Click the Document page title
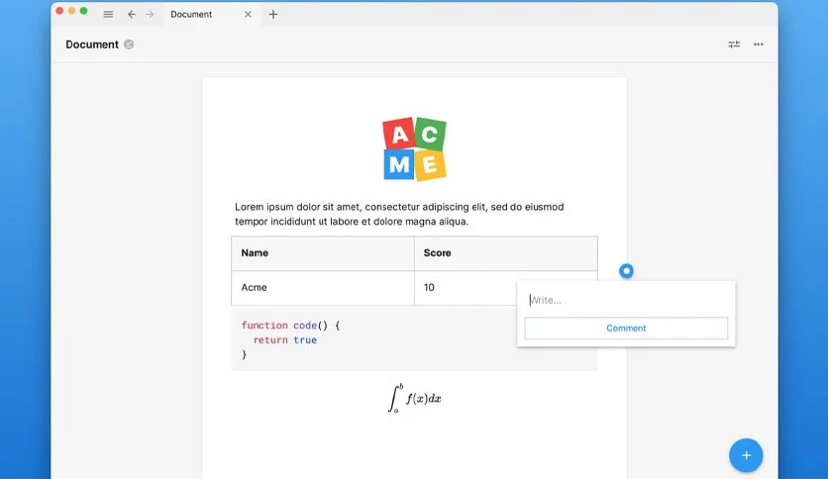 (92, 45)
